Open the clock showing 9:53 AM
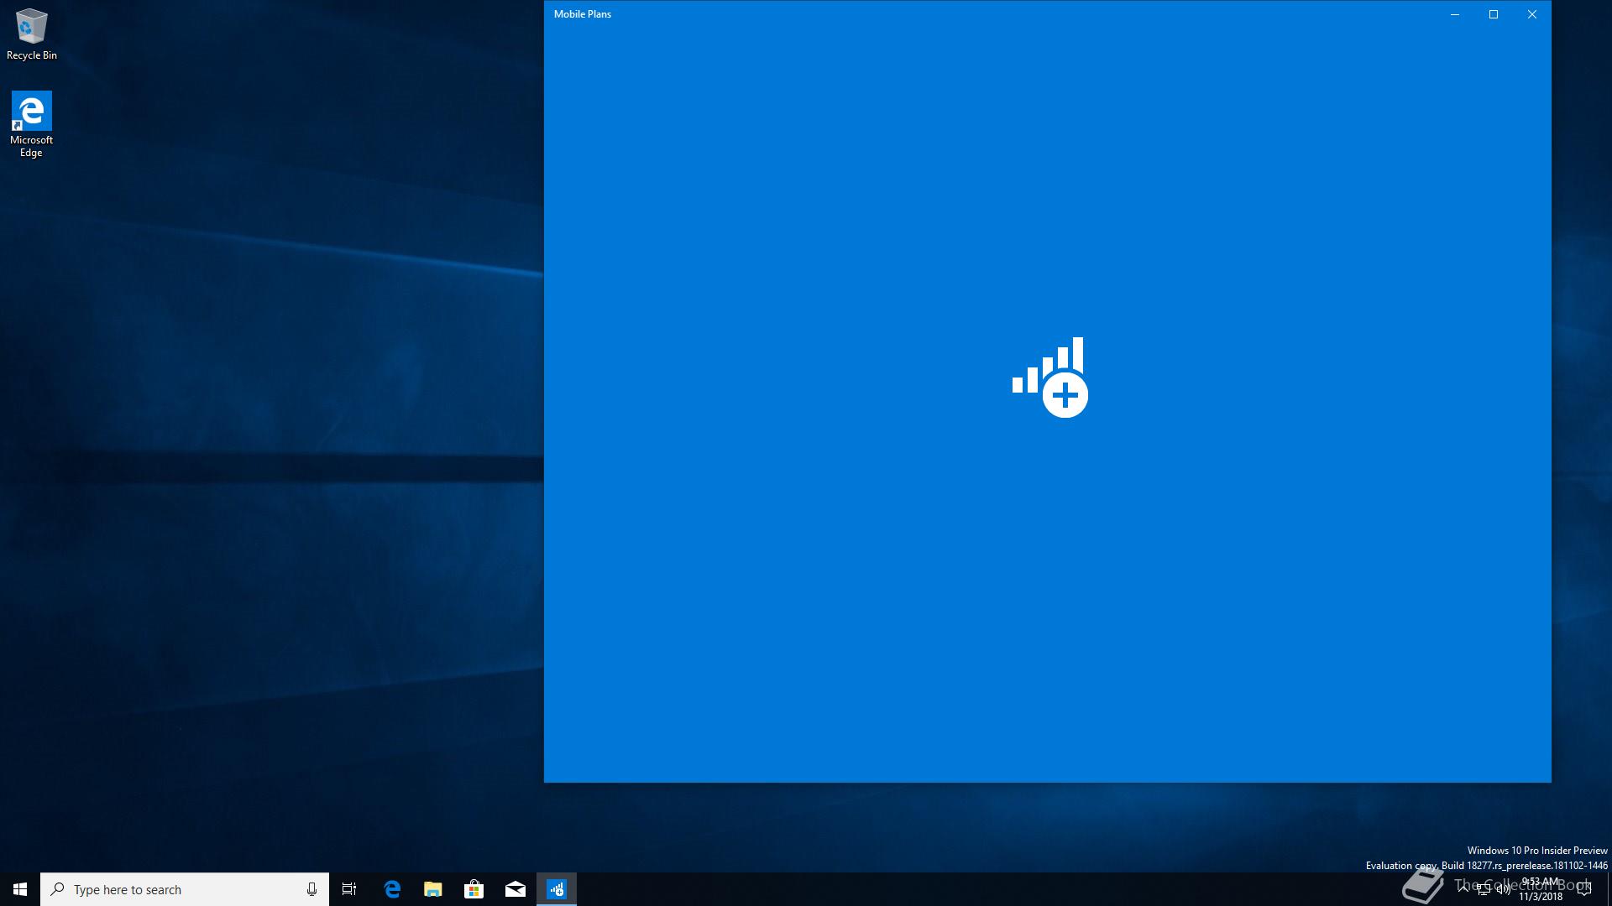 (x=1540, y=889)
